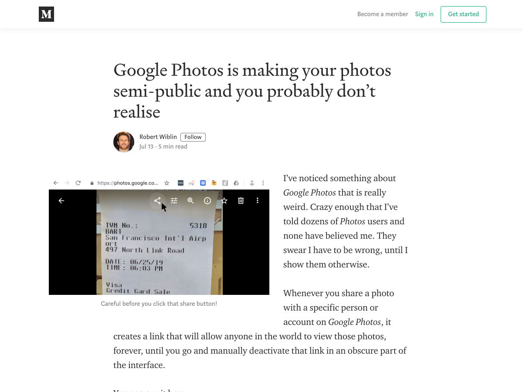
Task: Click the Sign in link
Action: click(x=424, y=14)
